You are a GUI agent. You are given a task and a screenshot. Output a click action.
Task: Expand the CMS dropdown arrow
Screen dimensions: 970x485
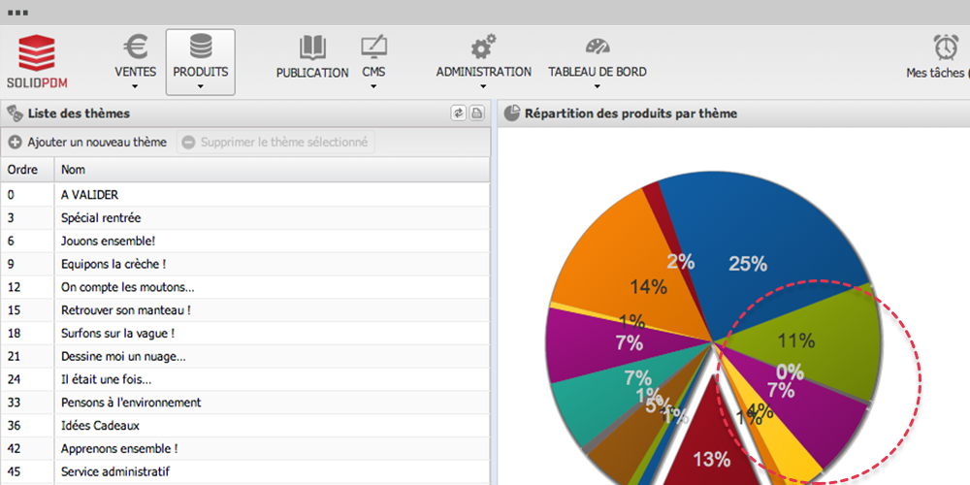[373, 86]
